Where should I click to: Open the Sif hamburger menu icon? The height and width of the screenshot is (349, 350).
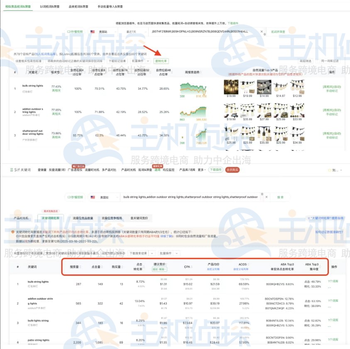point(11,170)
